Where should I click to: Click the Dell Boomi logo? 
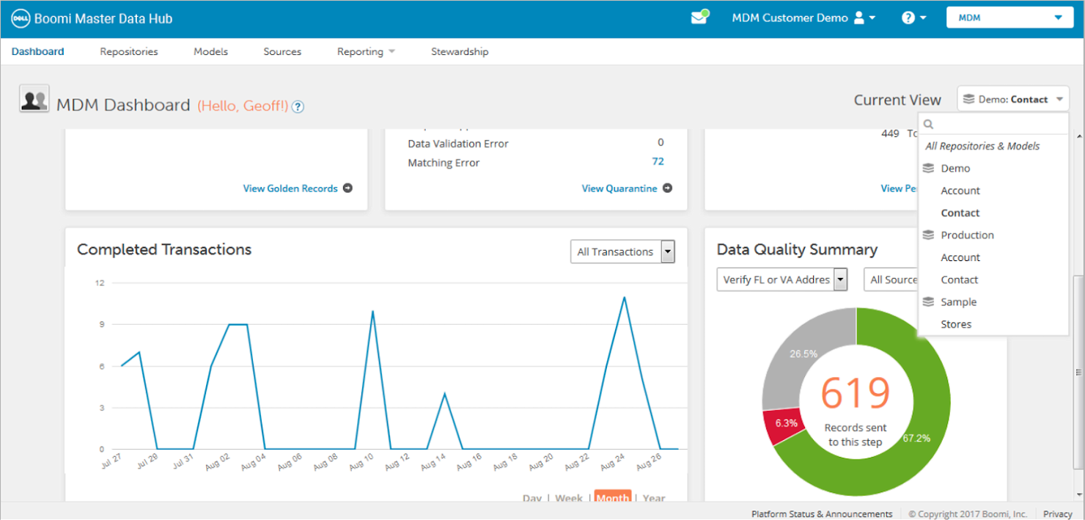click(x=18, y=18)
